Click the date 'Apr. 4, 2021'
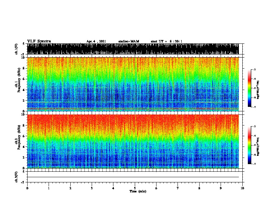Image resolution: width=273 pixels, height=211 pixels. pos(96,41)
